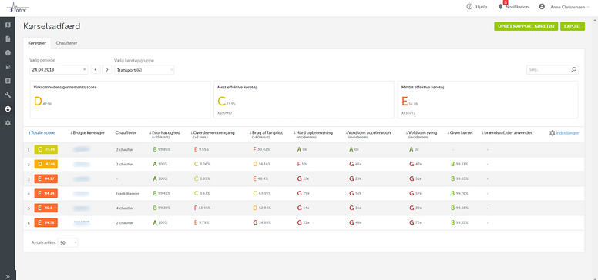Click the E 40.1 score badge
The width and height of the screenshot is (598, 280).
(x=46, y=208)
